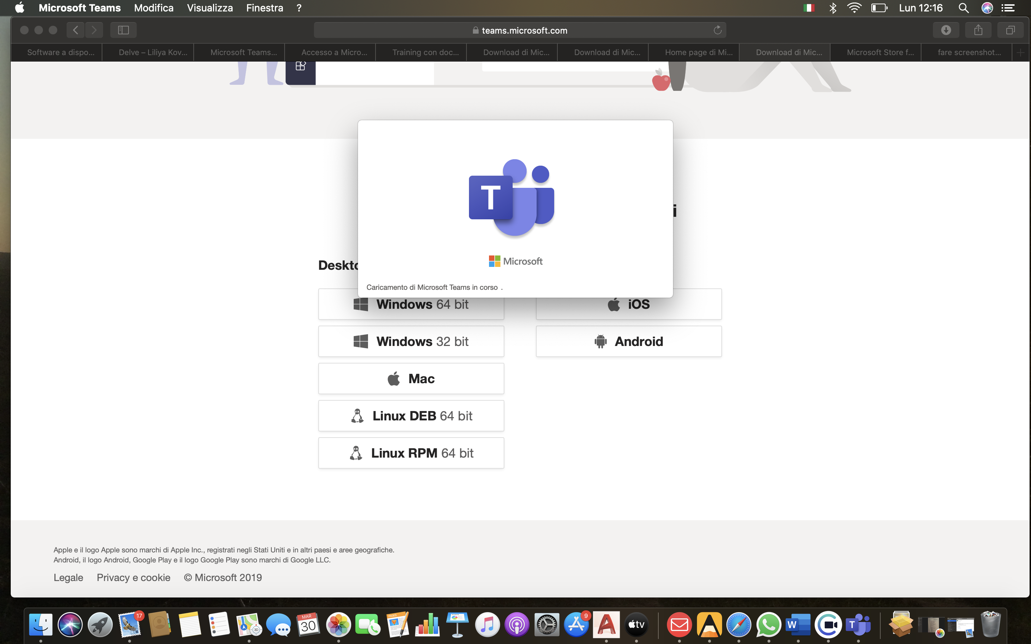The image size is (1031, 644).
Task: Open the Trash in the Dock
Action: click(991, 625)
